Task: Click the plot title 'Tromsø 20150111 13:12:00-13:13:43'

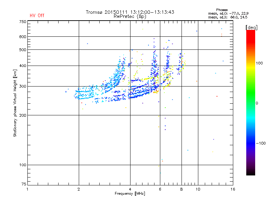Action: point(130,12)
